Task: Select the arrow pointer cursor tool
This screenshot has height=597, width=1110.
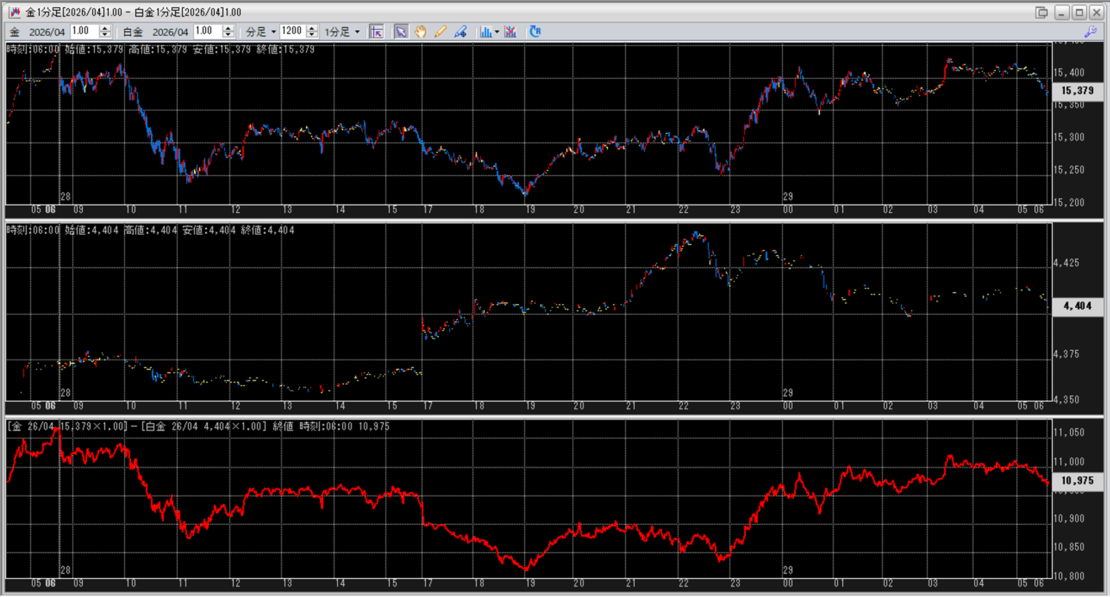Action: pyautogui.click(x=401, y=31)
